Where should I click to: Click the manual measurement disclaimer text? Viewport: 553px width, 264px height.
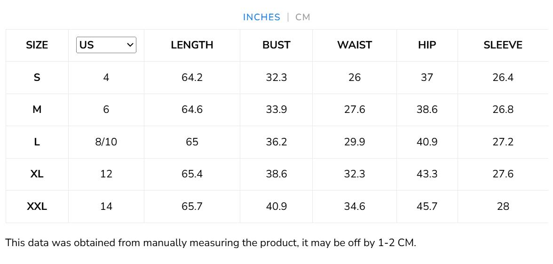[x=211, y=243]
